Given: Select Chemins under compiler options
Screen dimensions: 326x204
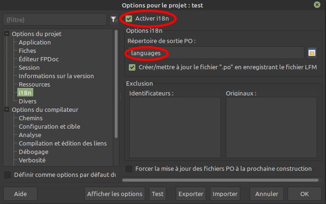Looking at the screenshot, I should [x=30, y=118].
